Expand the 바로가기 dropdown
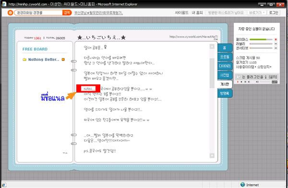The image size is (288, 188). coord(257,12)
